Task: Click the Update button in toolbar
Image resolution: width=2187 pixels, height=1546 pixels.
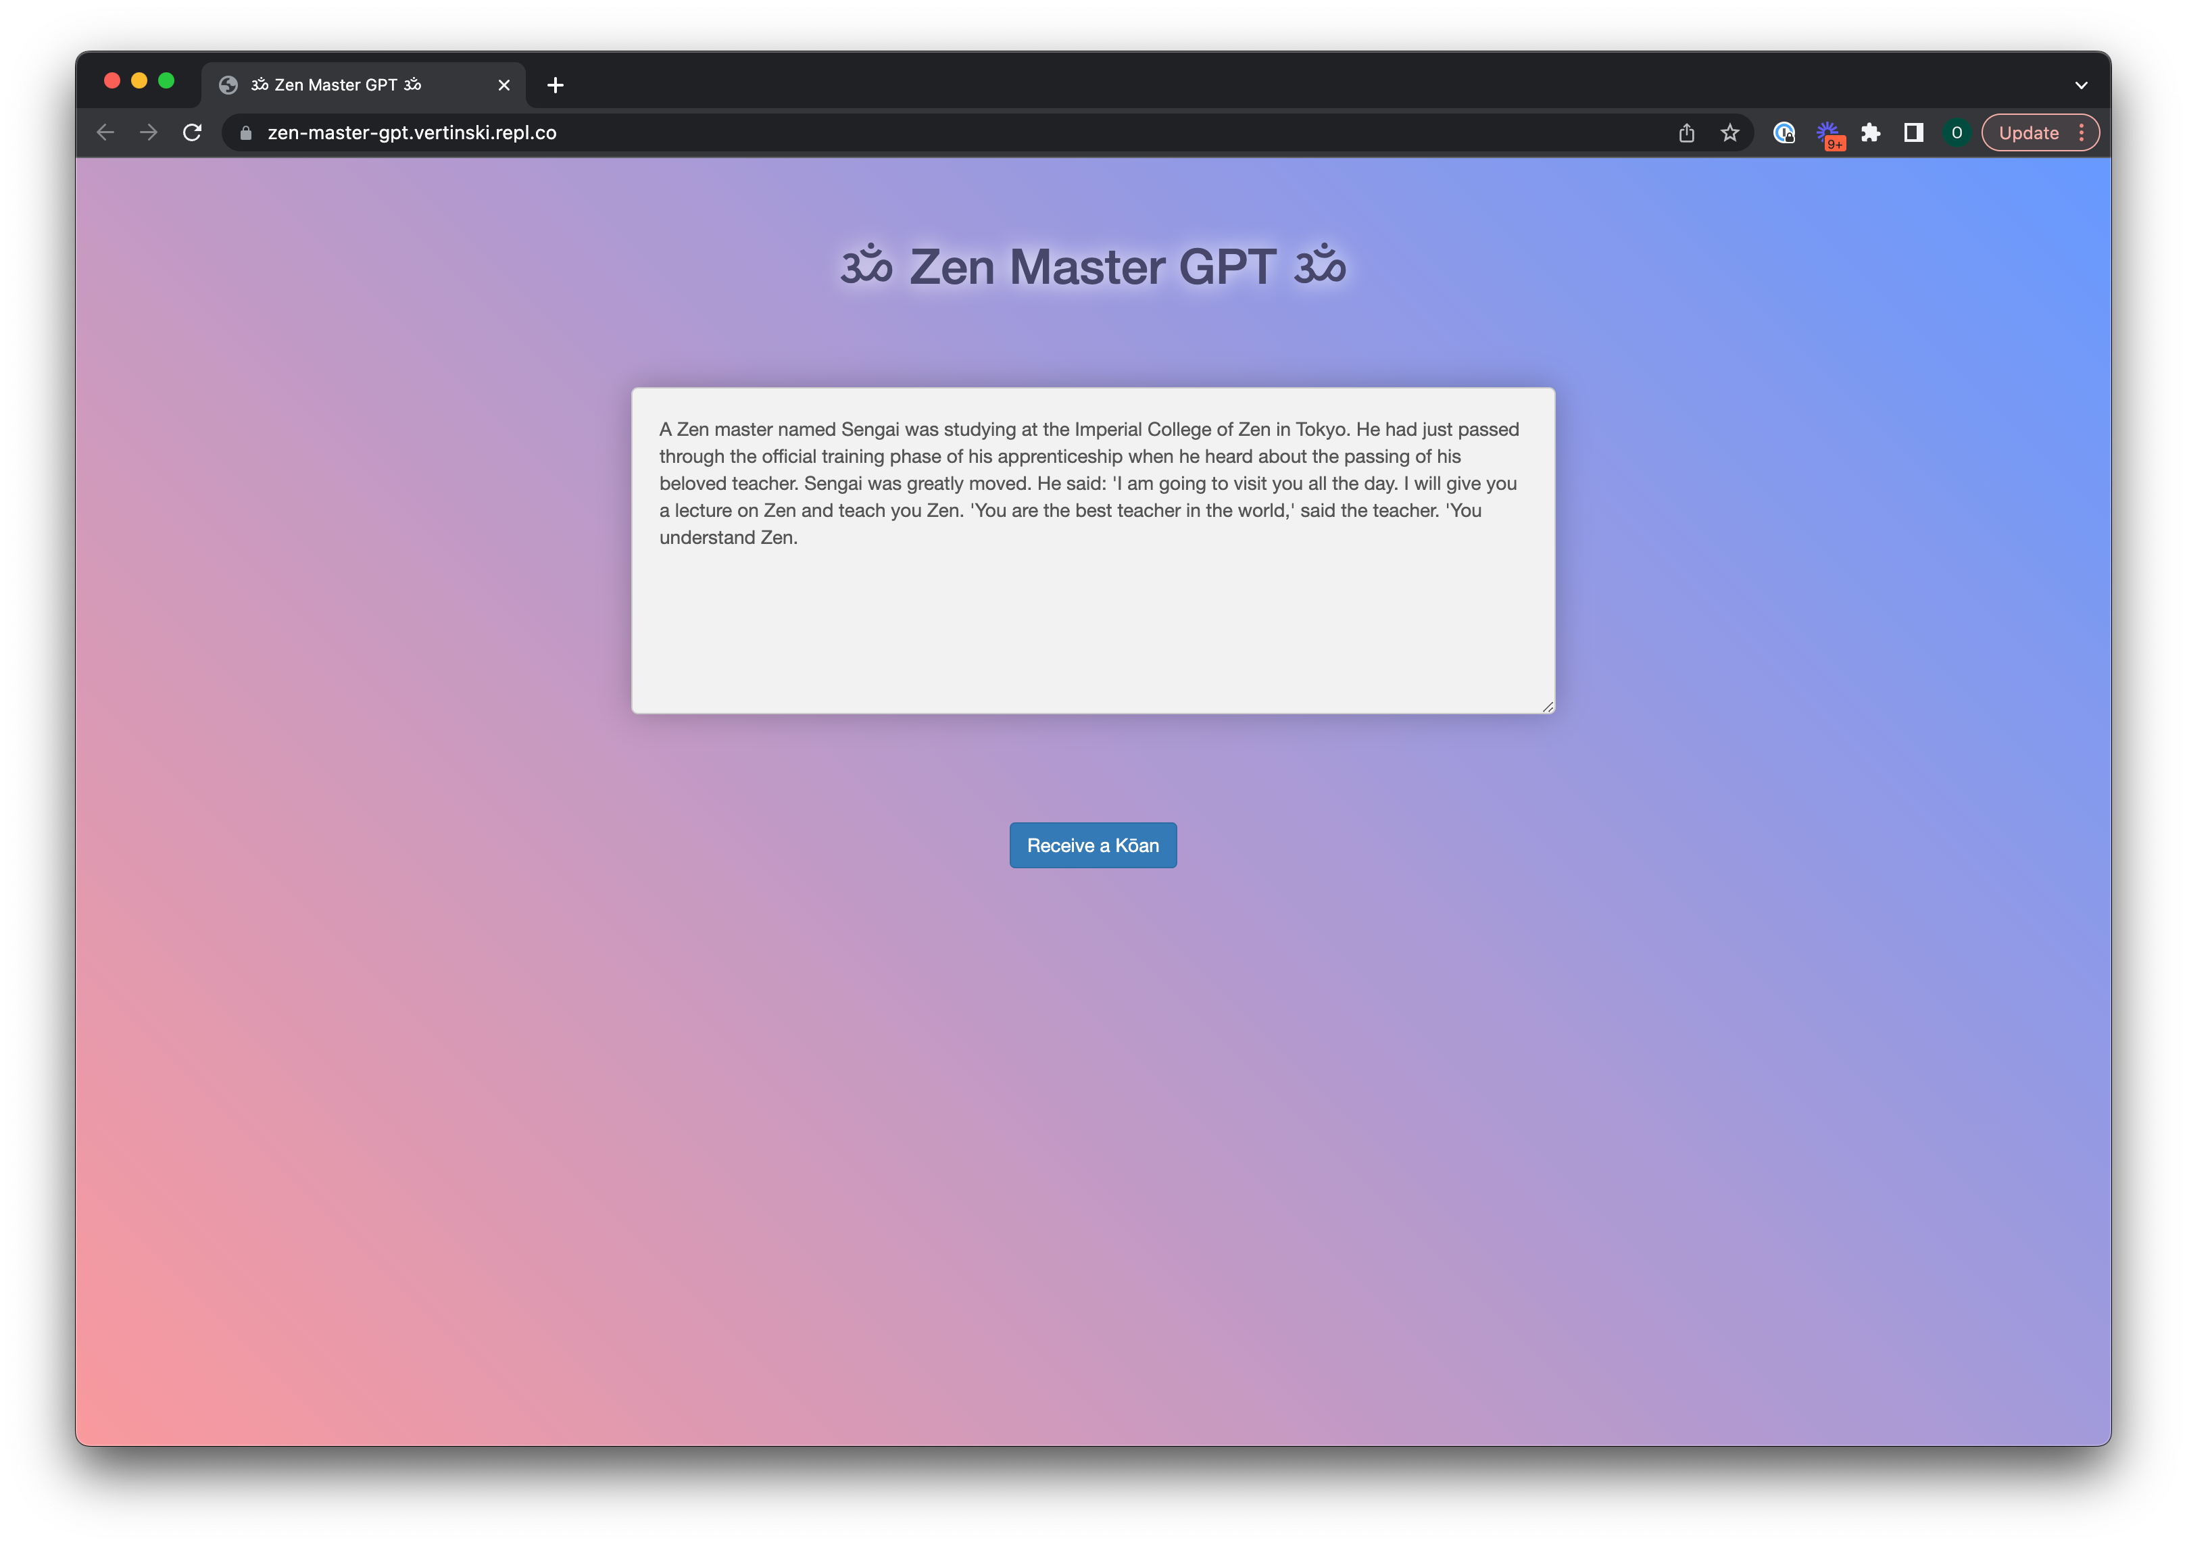Action: point(2028,132)
